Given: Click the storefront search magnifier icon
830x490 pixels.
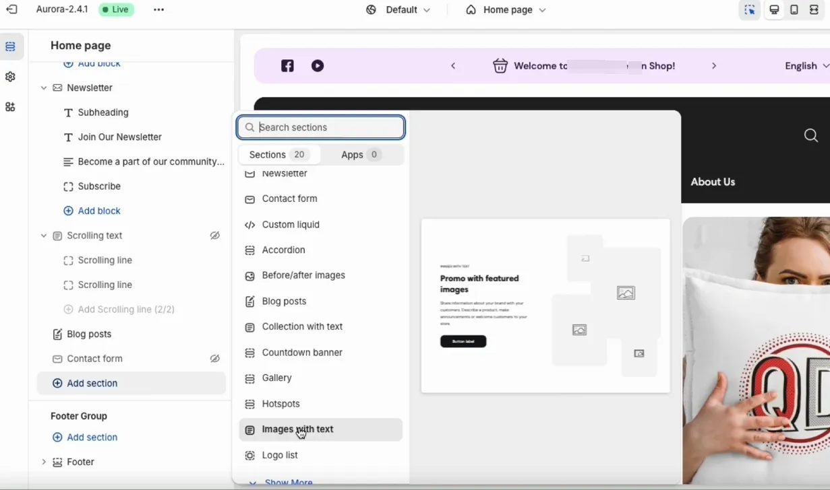Looking at the screenshot, I should [x=810, y=136].
